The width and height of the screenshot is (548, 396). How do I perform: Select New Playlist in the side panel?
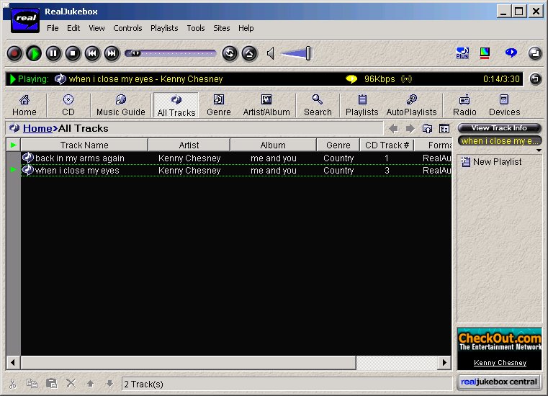click(496, 162)
